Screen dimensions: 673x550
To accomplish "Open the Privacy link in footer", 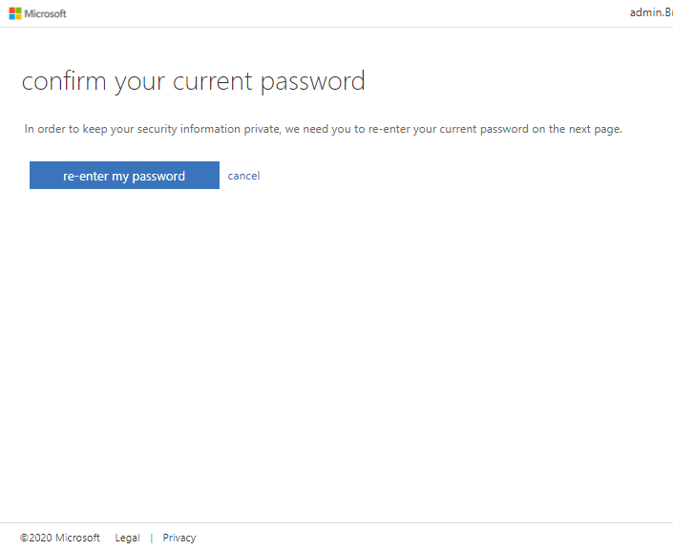I will (x=179, y=538).
